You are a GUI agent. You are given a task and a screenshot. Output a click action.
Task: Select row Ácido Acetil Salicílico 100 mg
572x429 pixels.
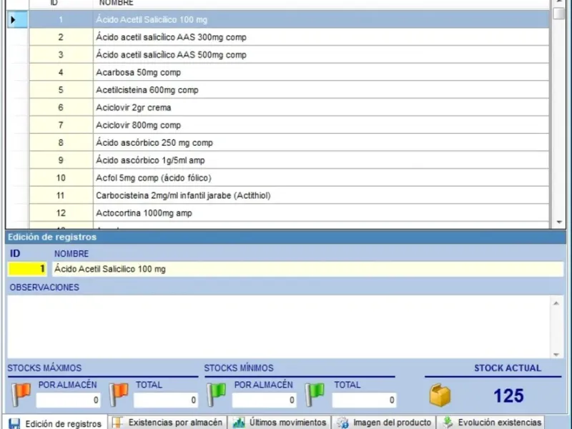tap(321, 20)
